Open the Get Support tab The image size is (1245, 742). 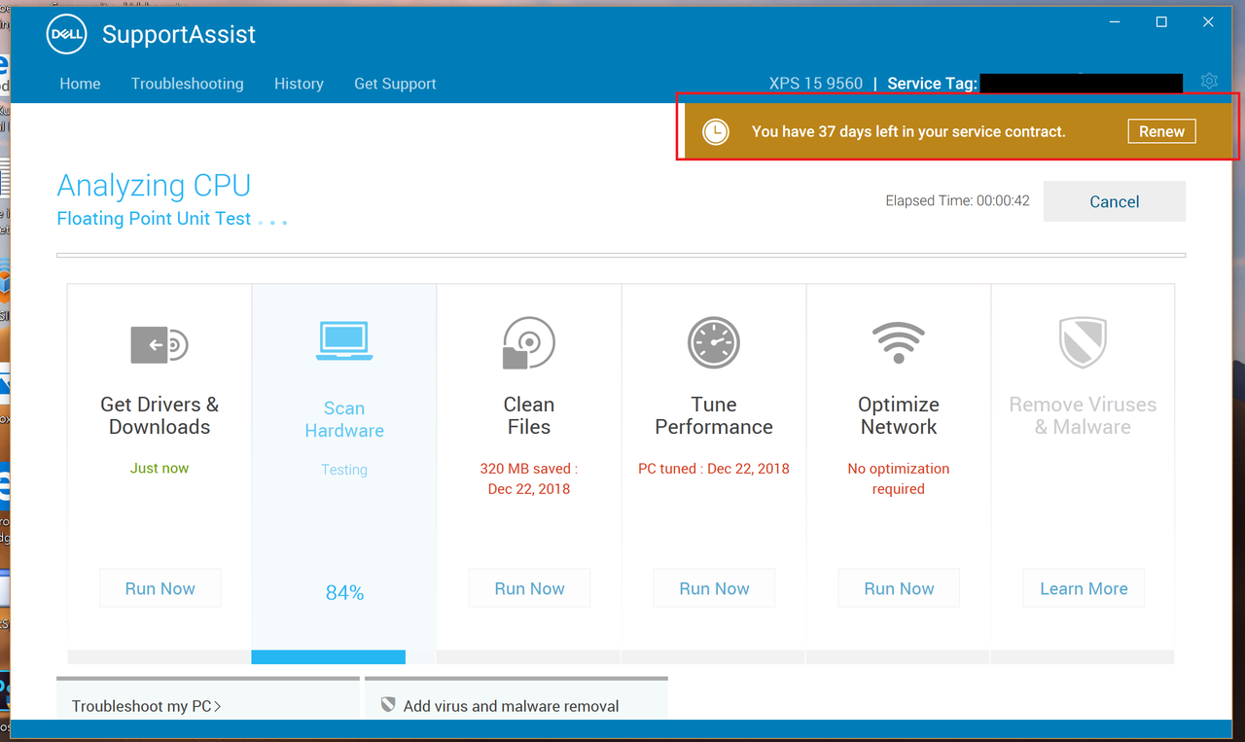pyautogui.click(x=395, y=84)
